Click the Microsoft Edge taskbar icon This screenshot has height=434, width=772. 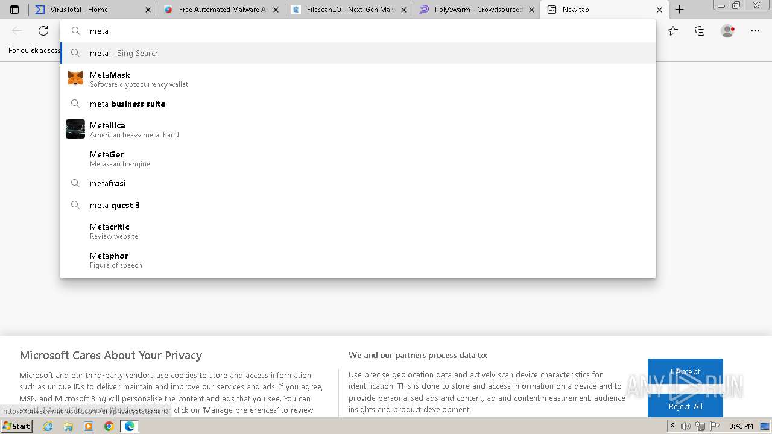tap(129, 426)
